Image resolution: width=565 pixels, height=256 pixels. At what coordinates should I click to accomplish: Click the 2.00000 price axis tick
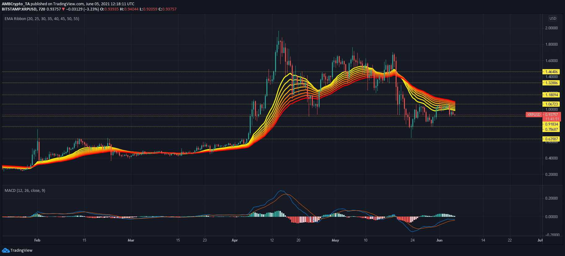pos(551,28)
